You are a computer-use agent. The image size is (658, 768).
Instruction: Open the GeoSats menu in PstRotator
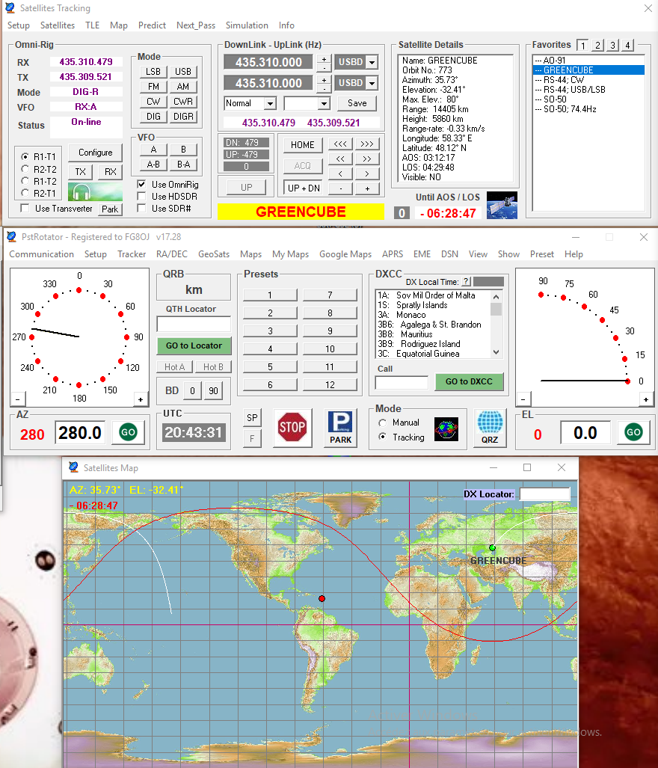pyautogui.click(x=214, y=254)
